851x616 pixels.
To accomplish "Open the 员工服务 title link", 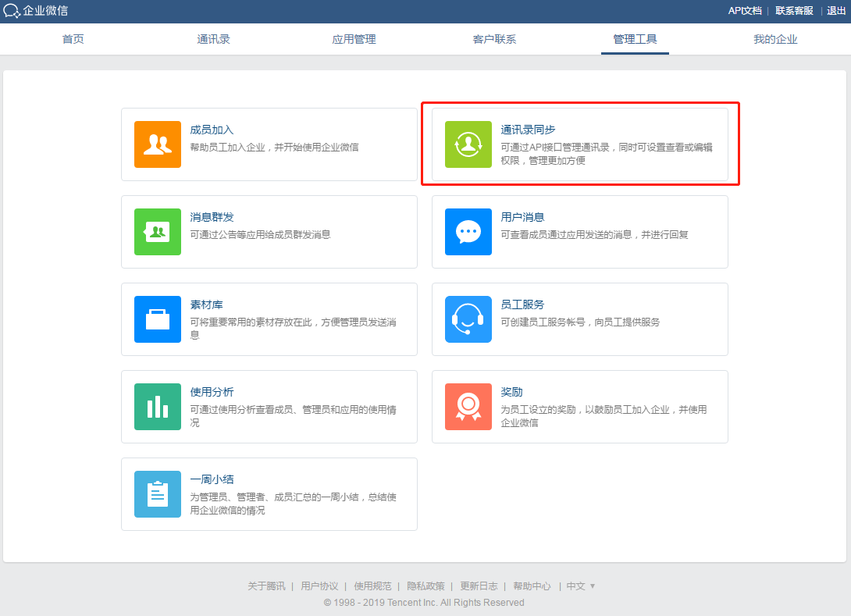I will (522, 304).
